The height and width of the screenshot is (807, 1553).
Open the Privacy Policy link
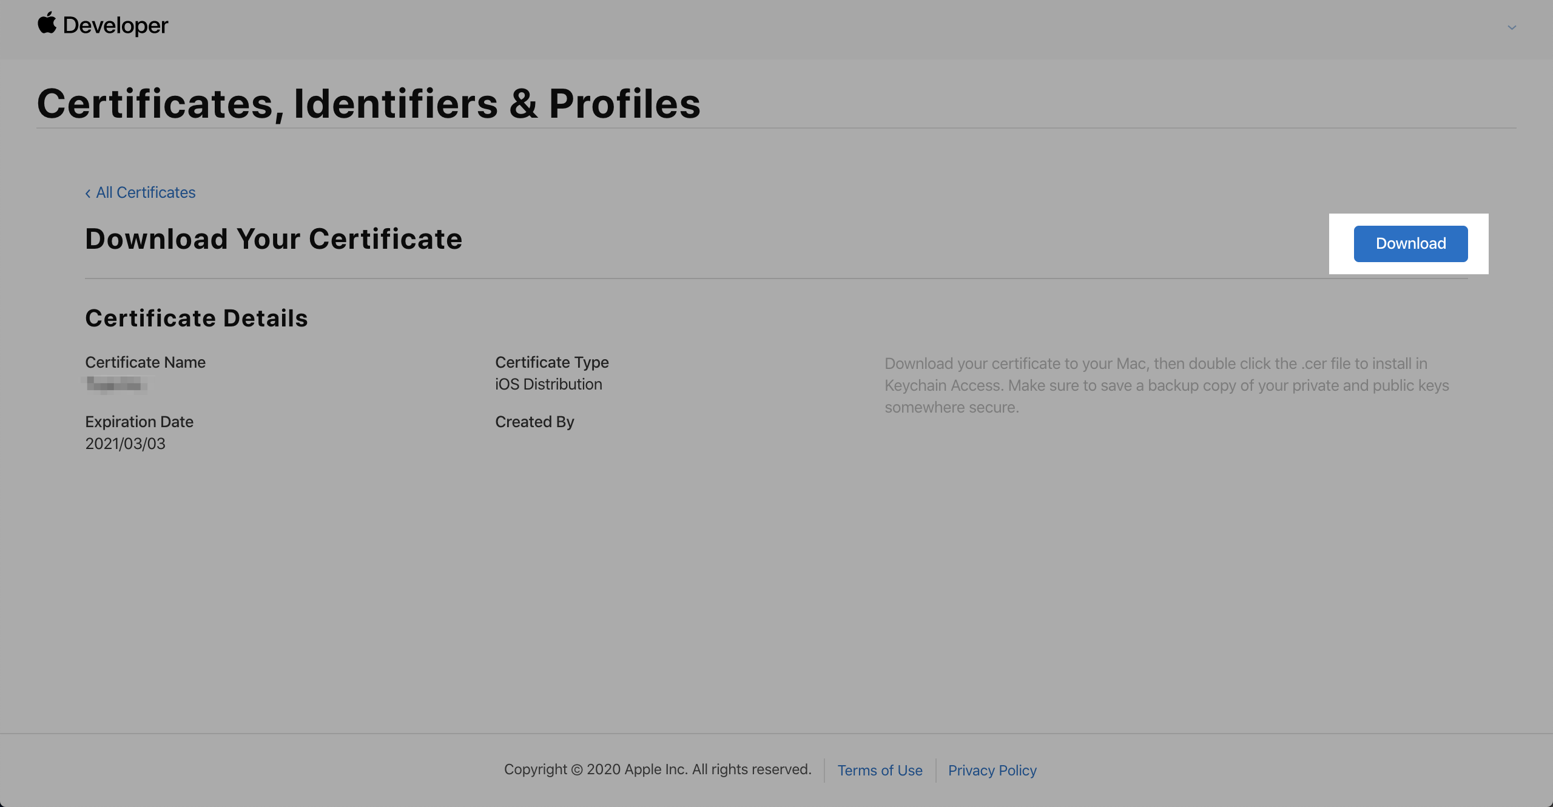pos(992,770)
